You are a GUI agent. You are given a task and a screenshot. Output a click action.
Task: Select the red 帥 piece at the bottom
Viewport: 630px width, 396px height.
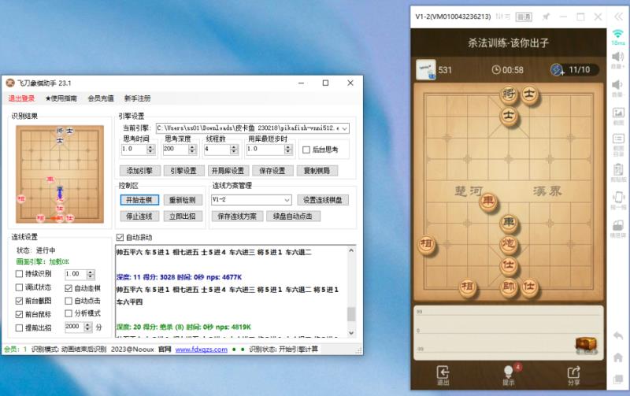pos(509,287)
